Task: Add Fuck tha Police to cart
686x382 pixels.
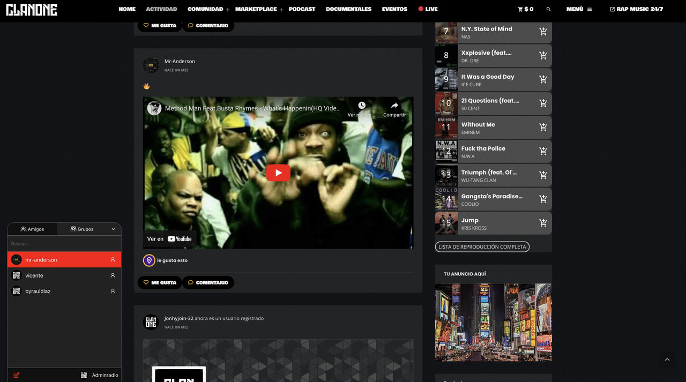Action: (543, 151)
